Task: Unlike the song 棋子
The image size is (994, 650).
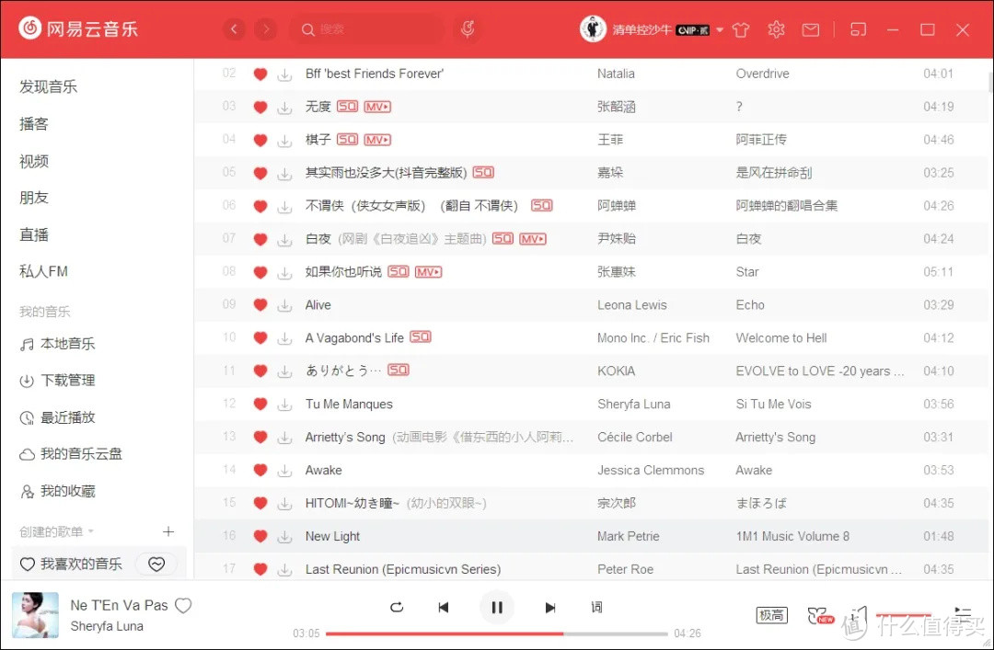Action: click(x=260, y=140)
